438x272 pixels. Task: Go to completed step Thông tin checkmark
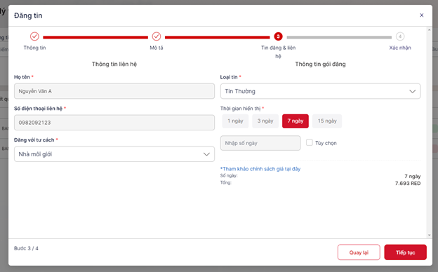[x=34, y=36]
